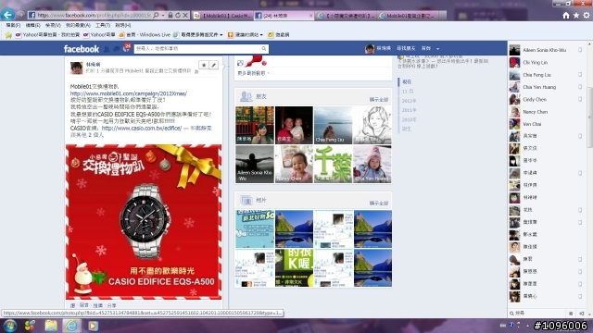Viewport: 593px width, 333px height.
Task: Click the profile picture in the Facebook top bar
Action: coord(370,49)
